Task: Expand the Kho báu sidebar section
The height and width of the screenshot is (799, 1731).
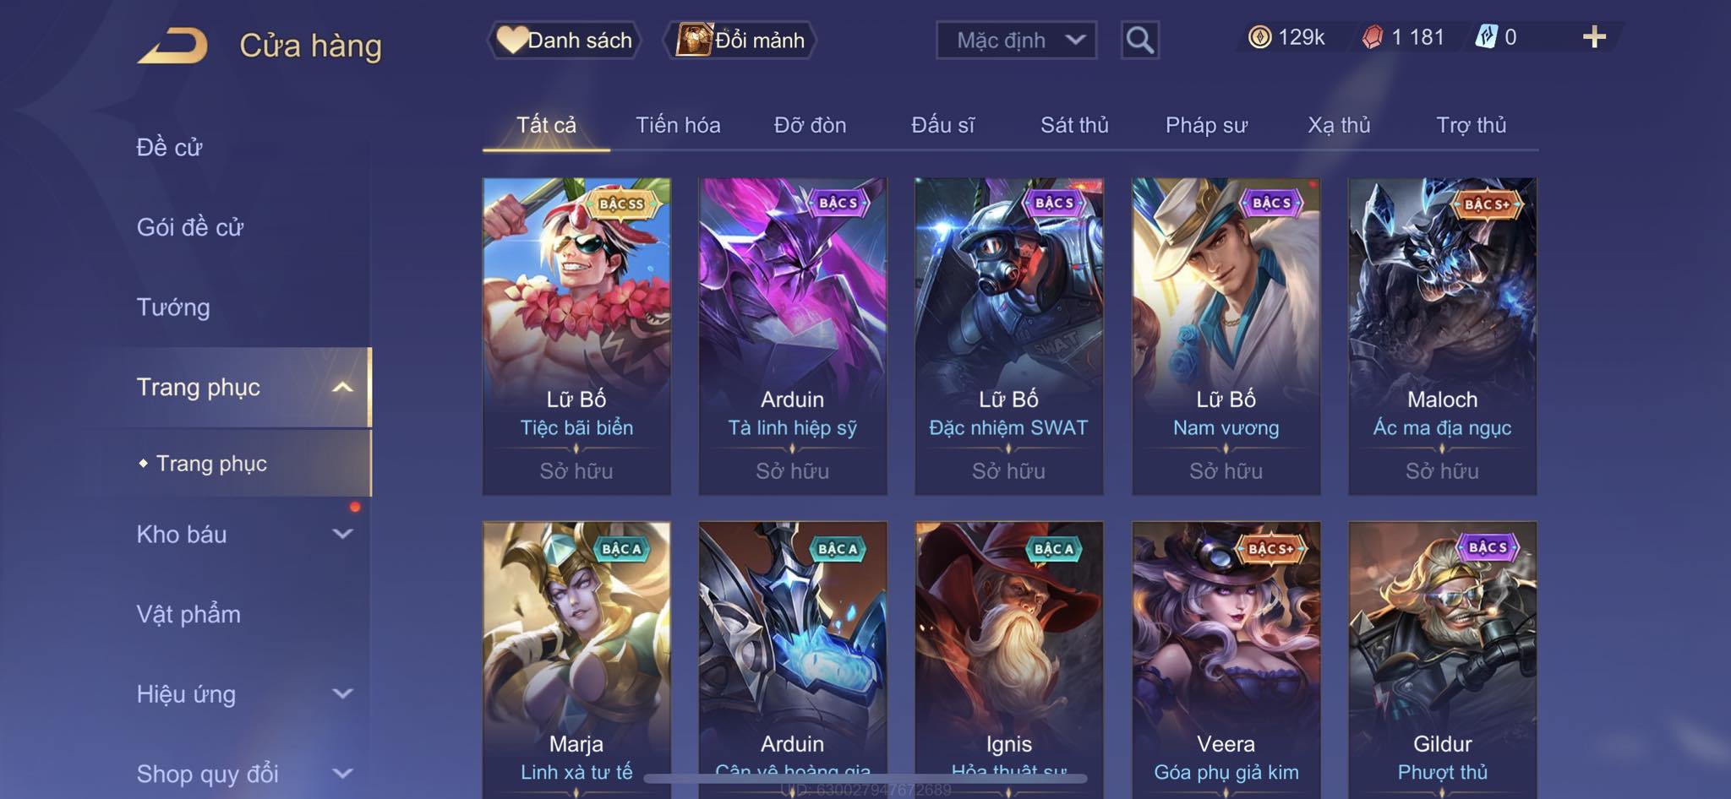Action: tap(342, 534)
